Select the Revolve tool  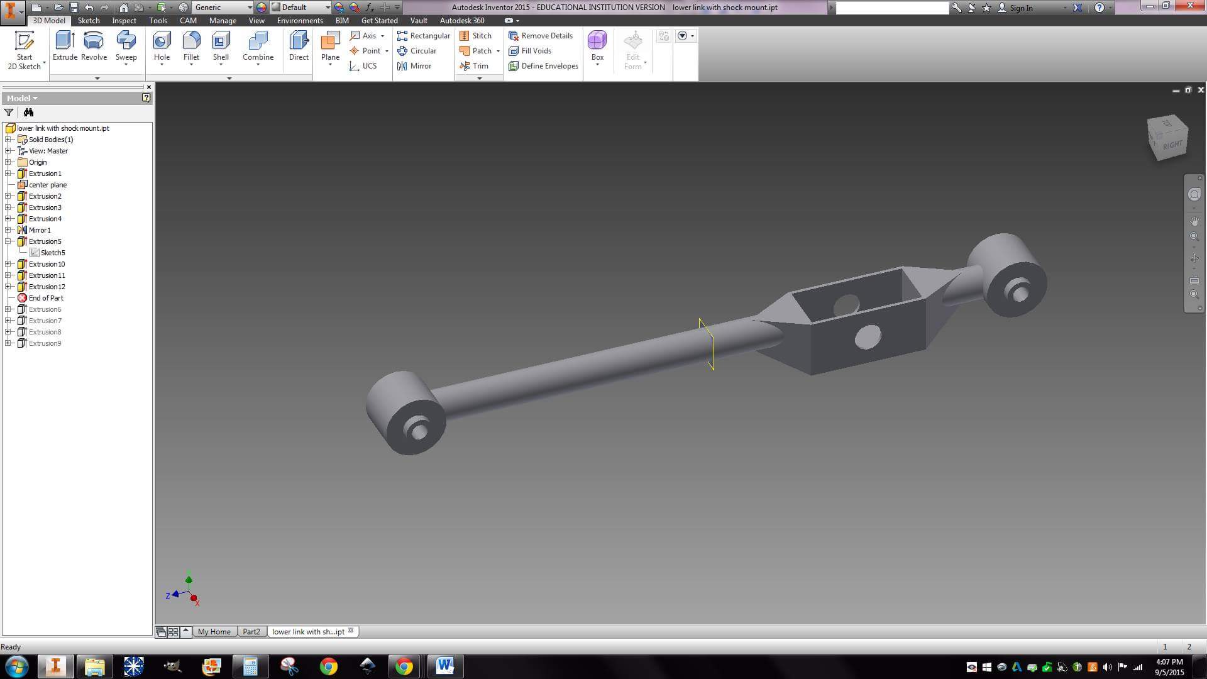click(94, 46)
